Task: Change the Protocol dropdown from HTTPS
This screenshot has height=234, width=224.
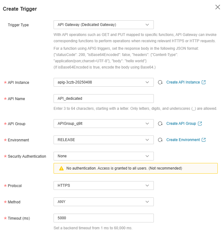Action: click(103, 186)
